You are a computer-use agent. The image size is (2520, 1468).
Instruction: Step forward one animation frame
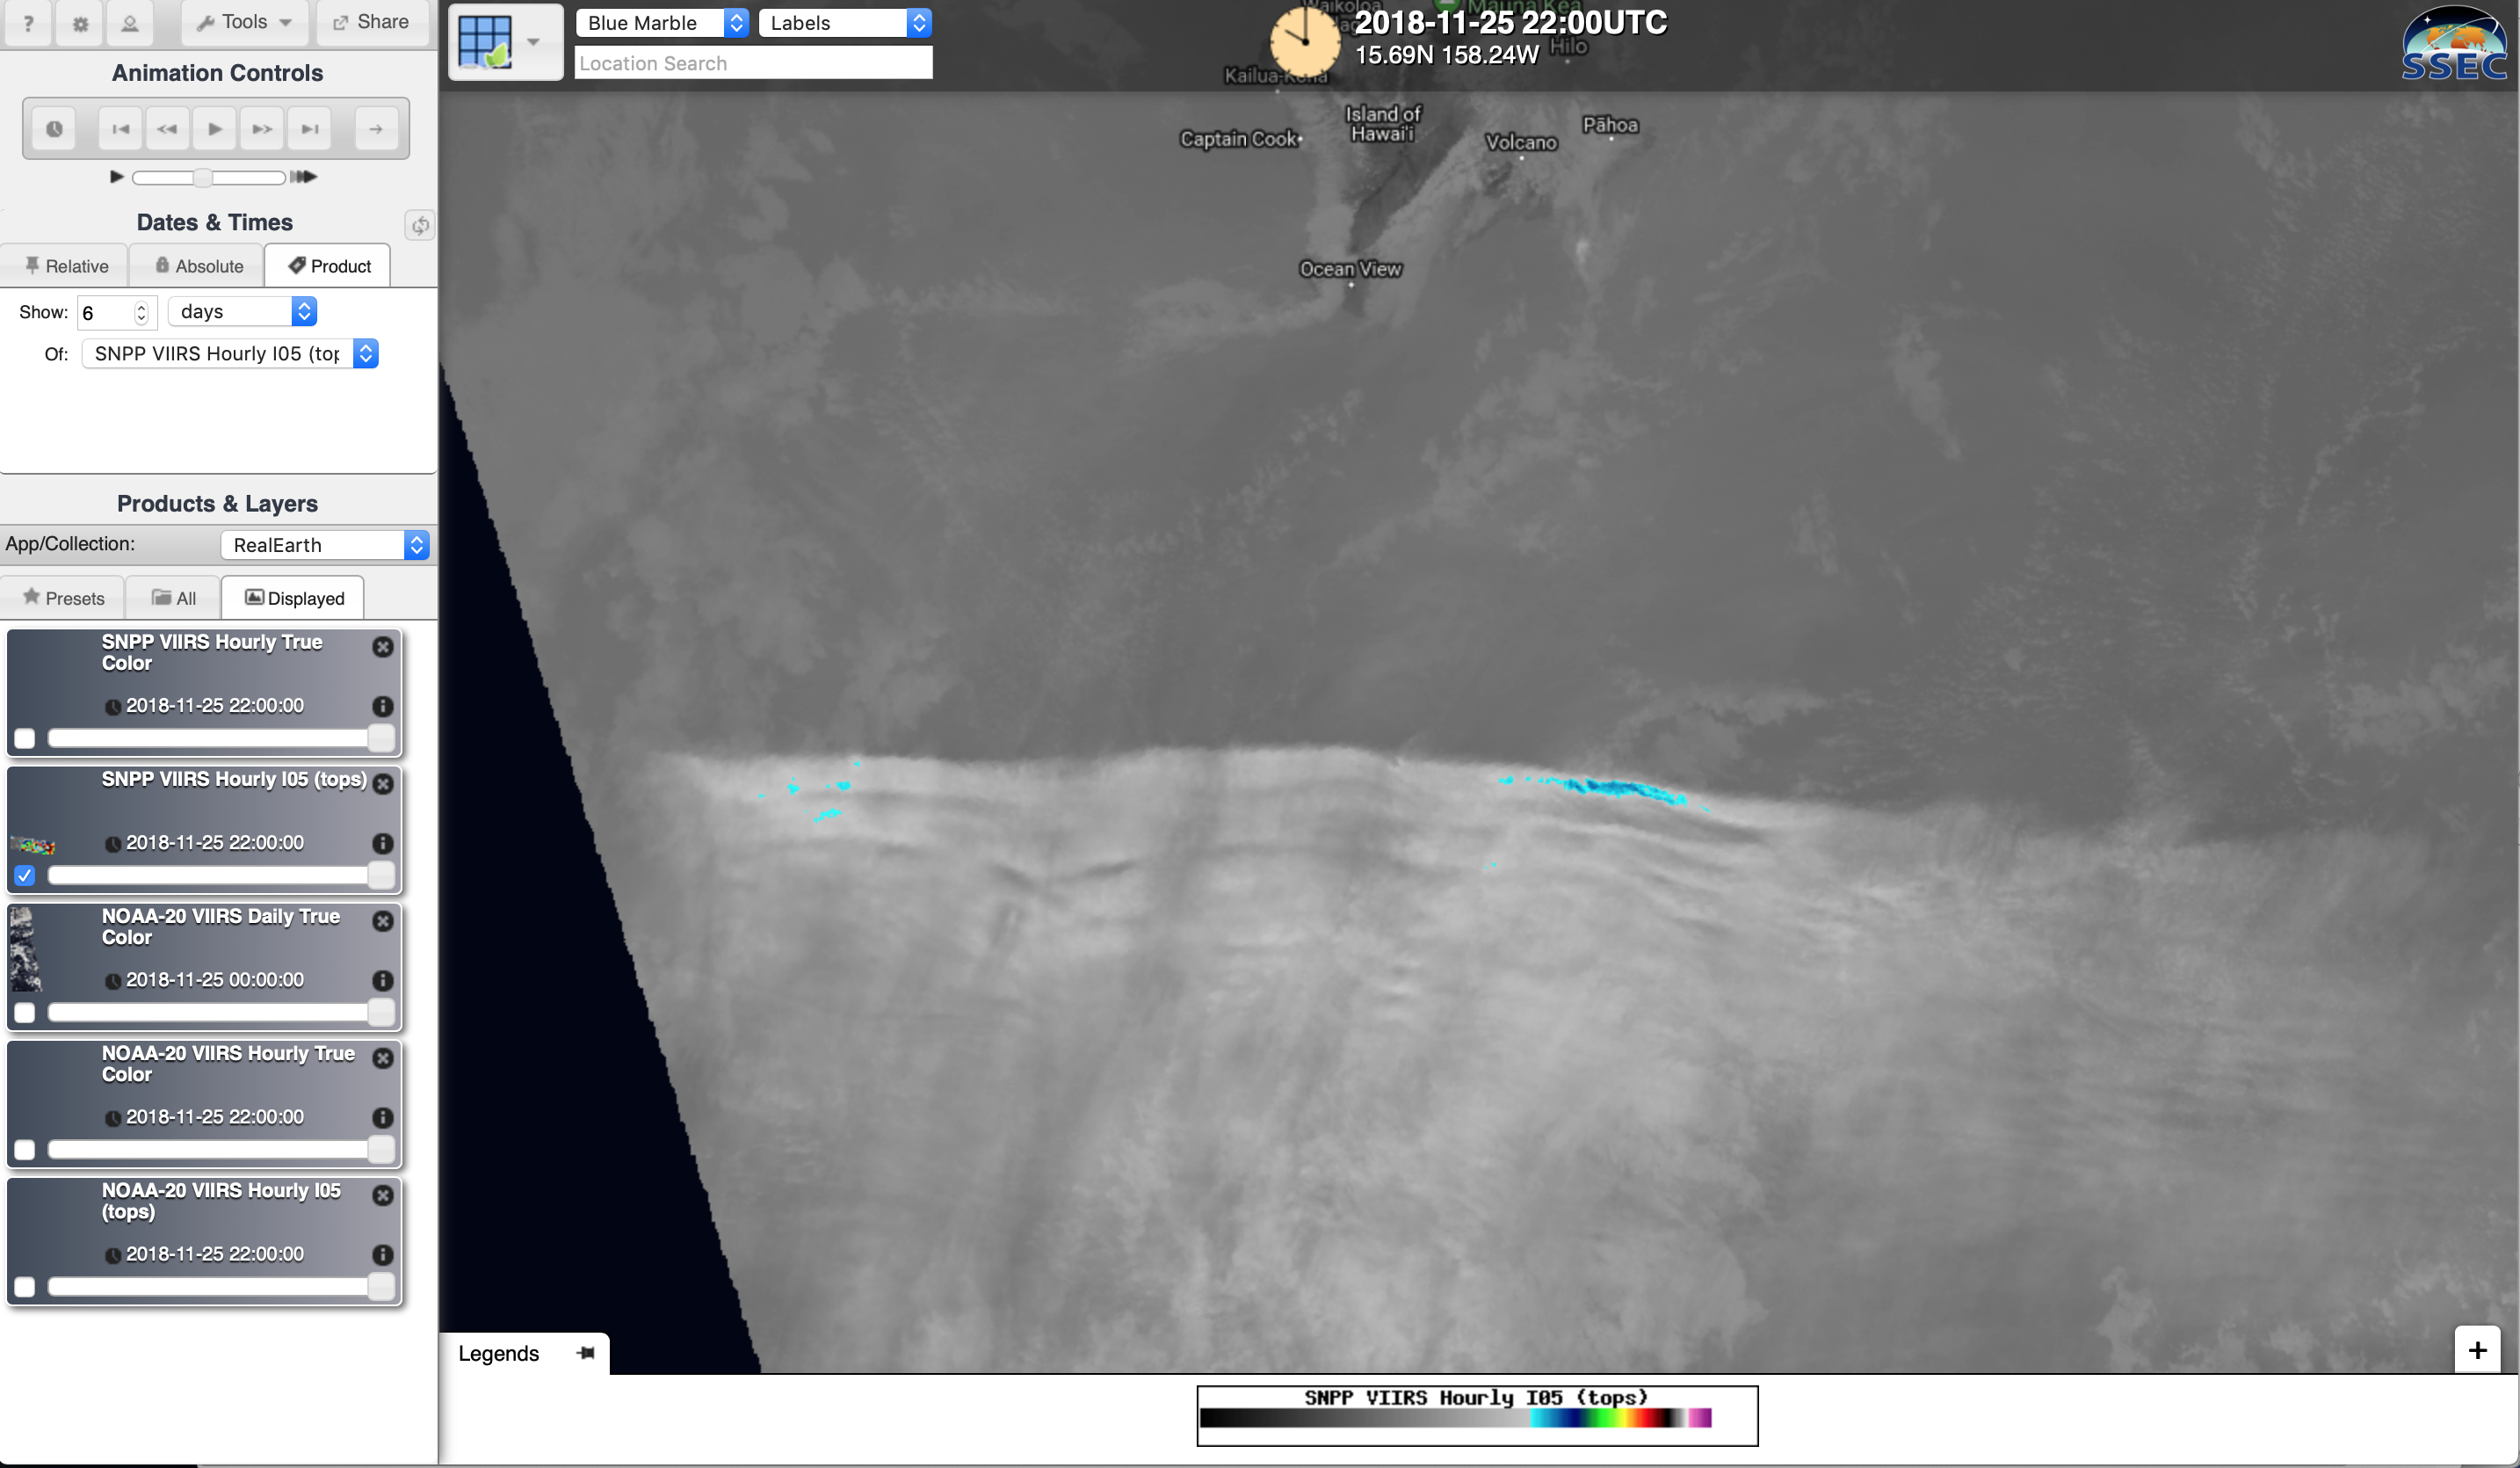[x=262, y=128]
